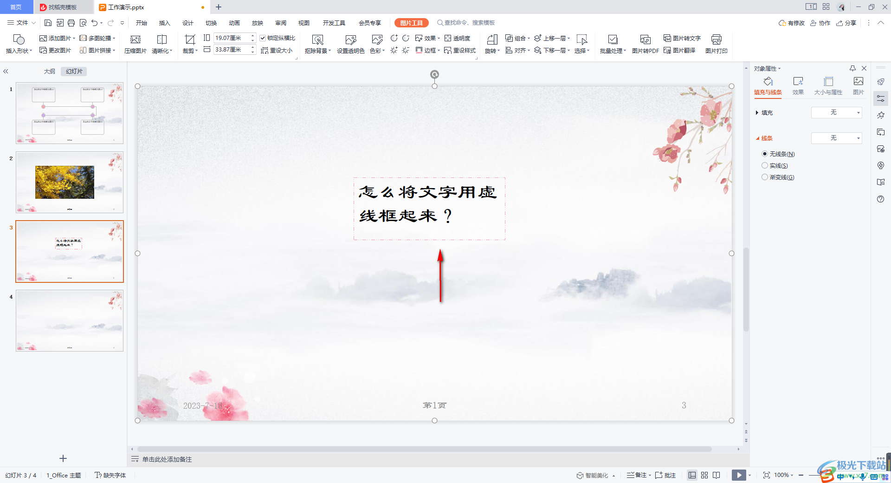Add a new slide with plus button
Screen dimensions: 891x483
63,458
